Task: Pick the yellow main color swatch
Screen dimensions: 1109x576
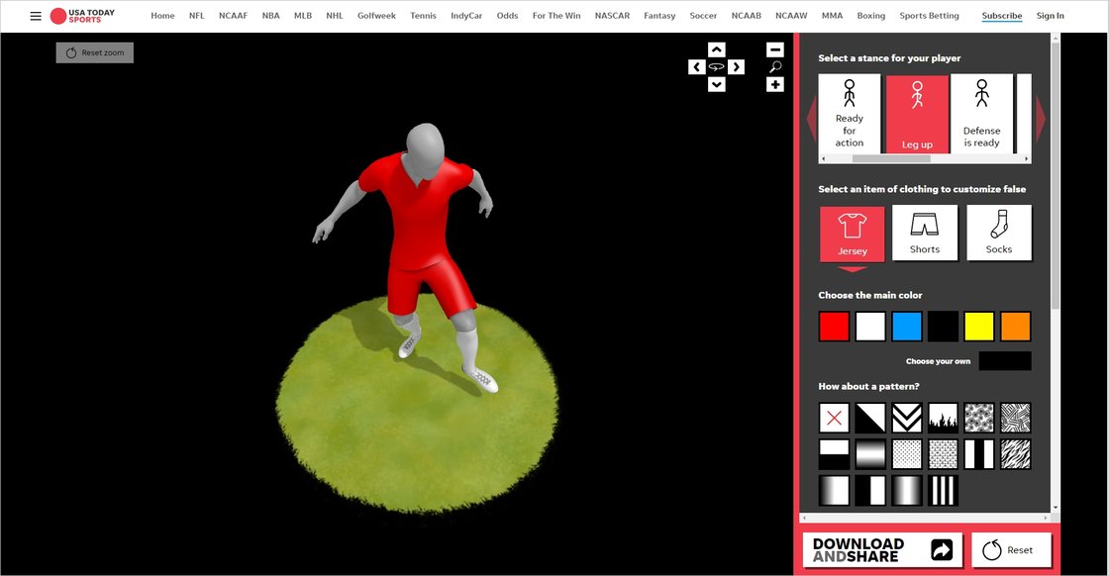Action: 979,327
